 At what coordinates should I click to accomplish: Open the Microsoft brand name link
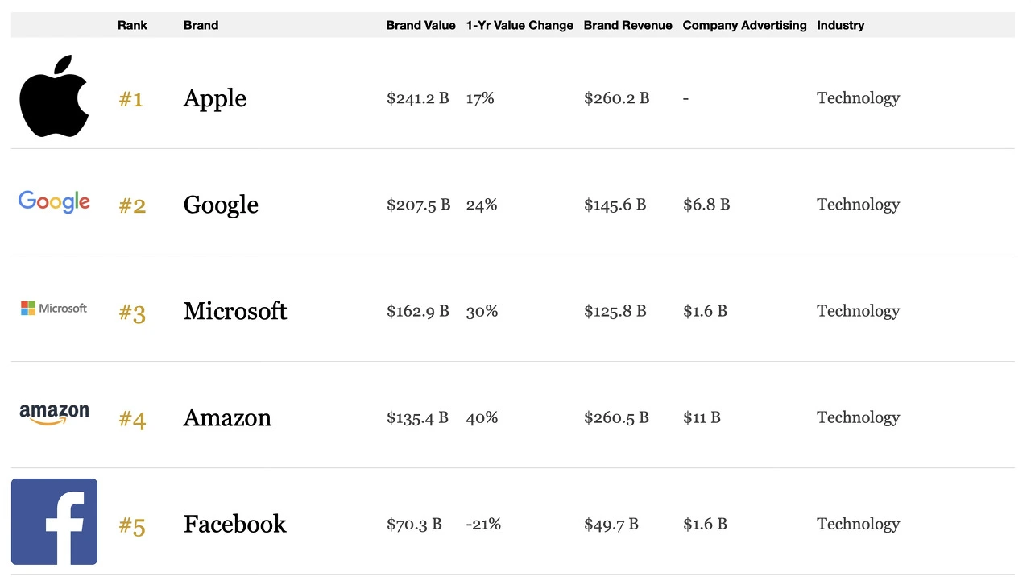click(x=235, y=311)
